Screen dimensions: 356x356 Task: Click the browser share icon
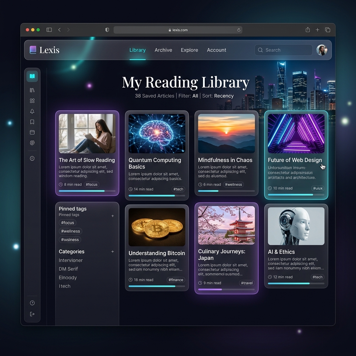pyautogui.click(x=308, y=30)
